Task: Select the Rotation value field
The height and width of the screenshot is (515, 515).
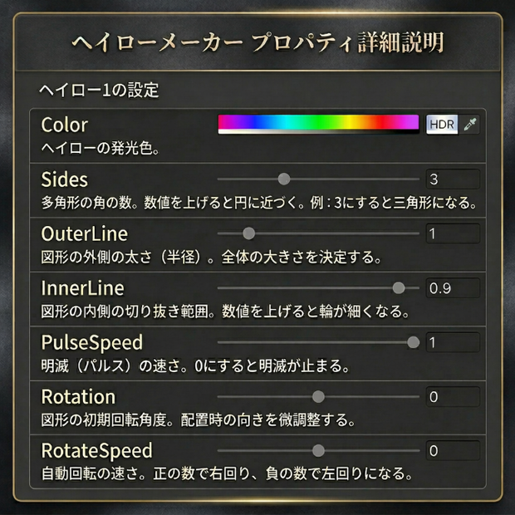Action: point(453,397)
